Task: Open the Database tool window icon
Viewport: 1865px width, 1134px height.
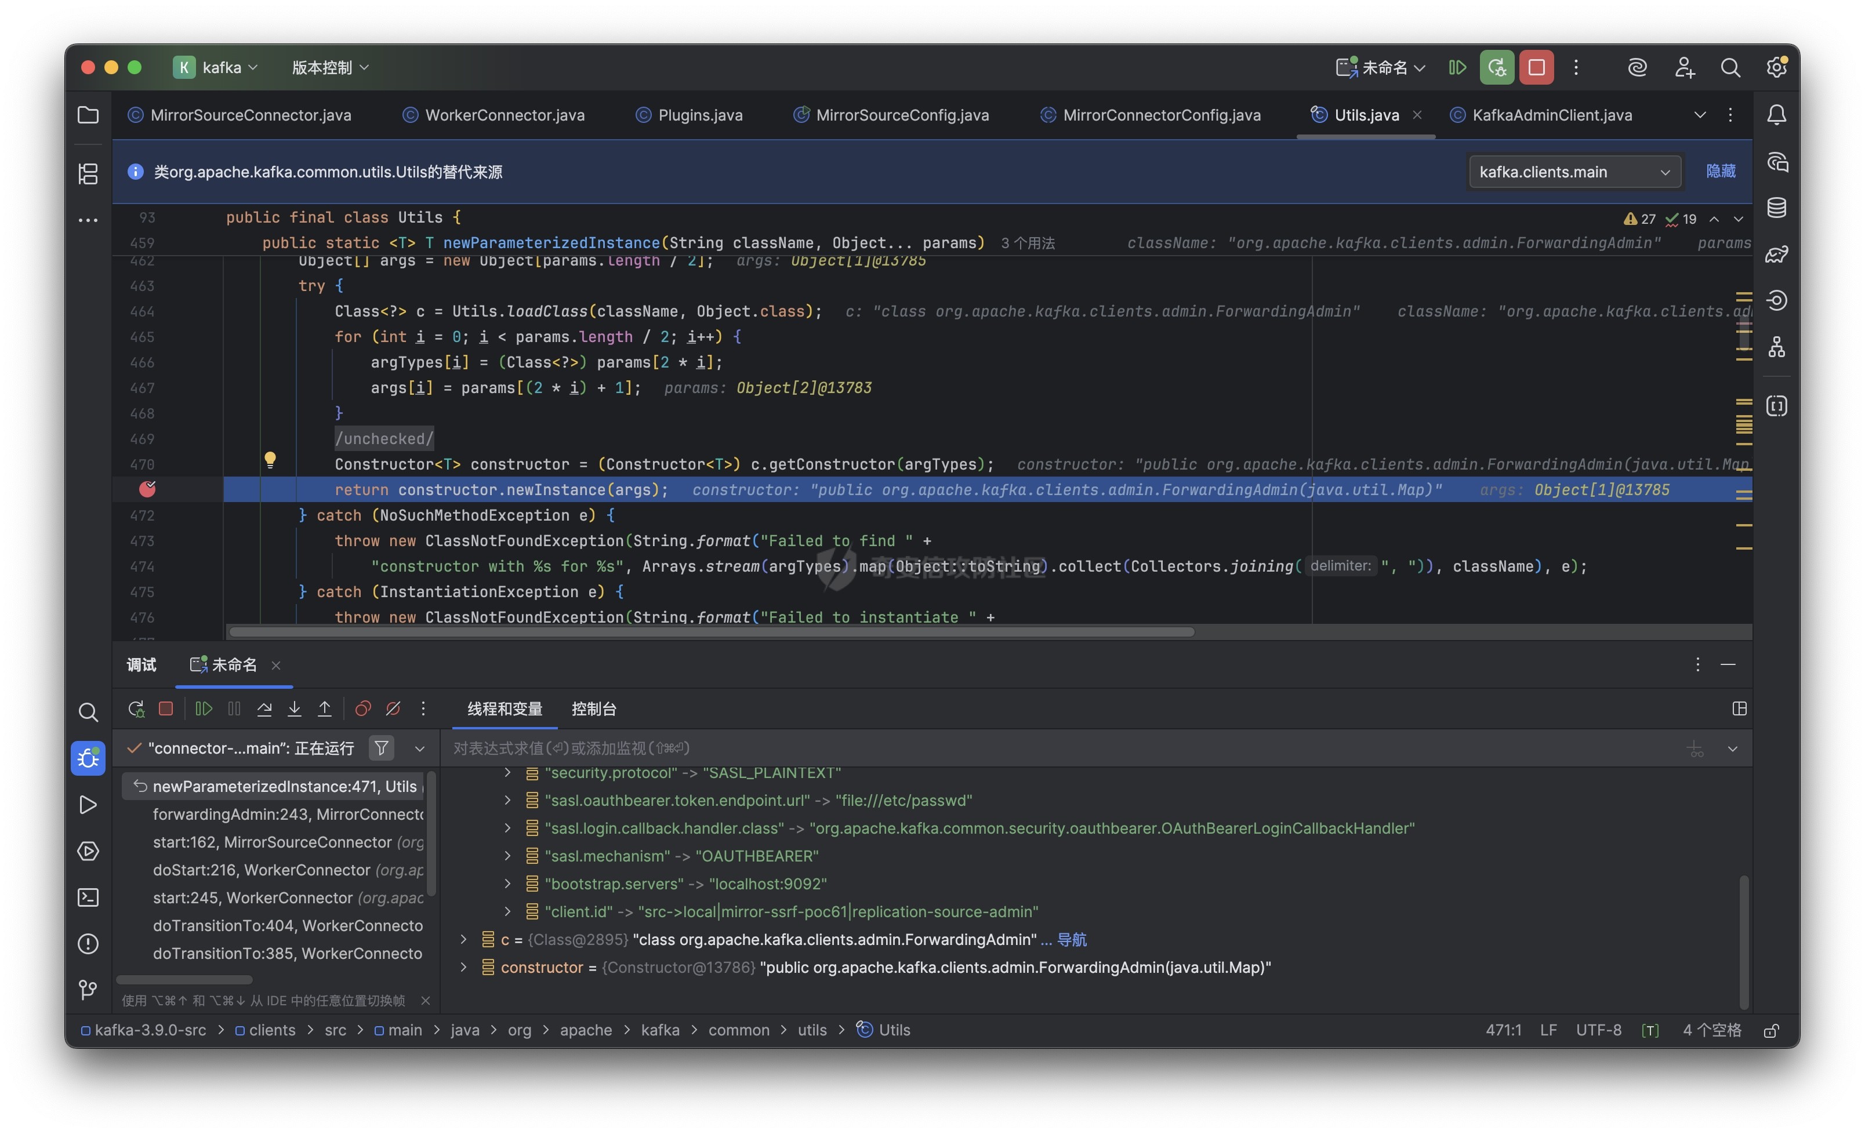Action: pyautogui.click(x=1776, y=208)
